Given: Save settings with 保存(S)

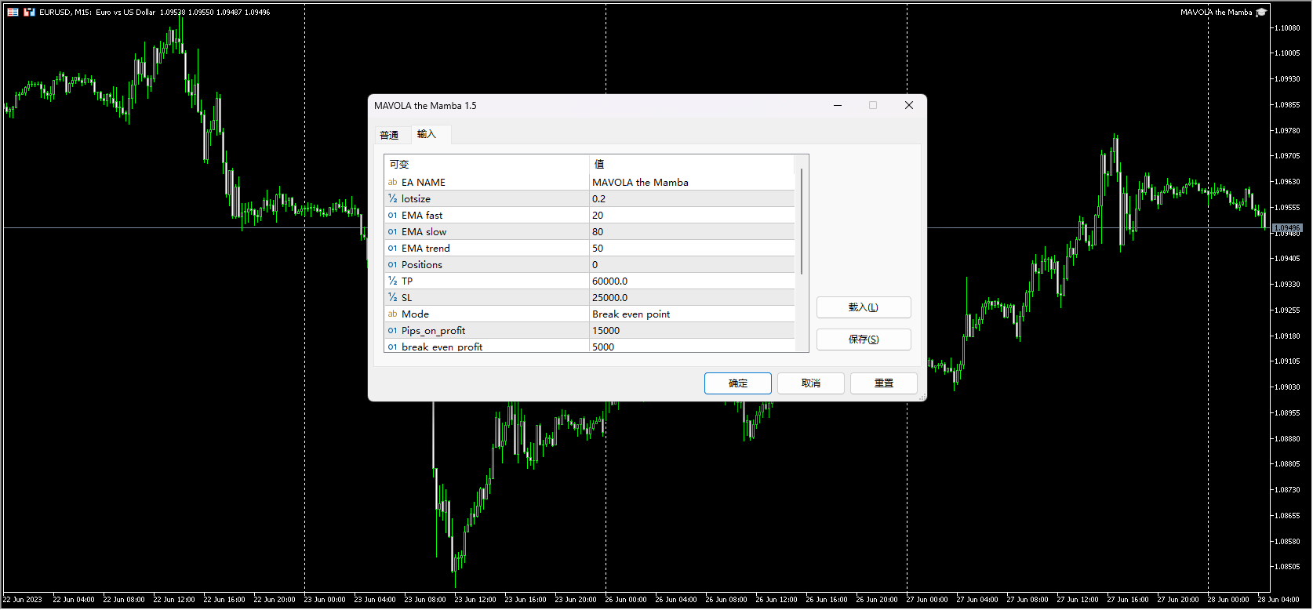Looking at the screenshot, I should point(863,339).
